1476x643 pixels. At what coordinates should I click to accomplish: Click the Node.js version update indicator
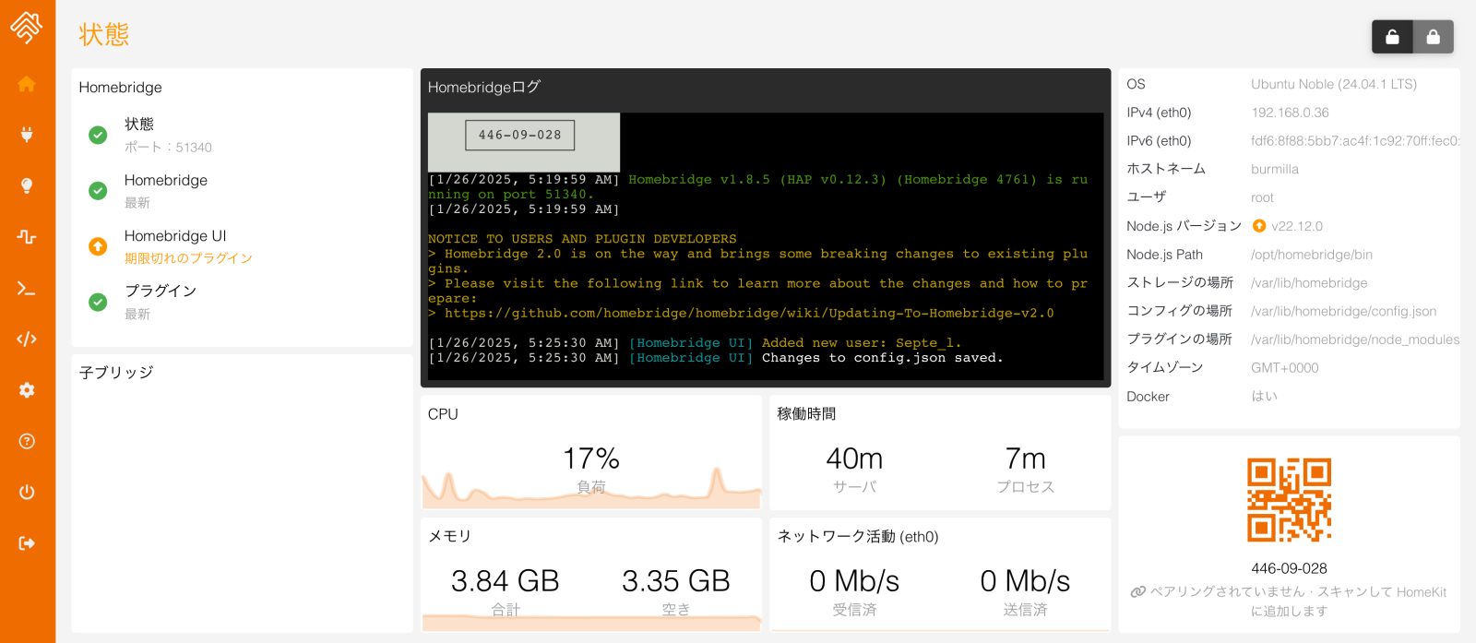1259,226
